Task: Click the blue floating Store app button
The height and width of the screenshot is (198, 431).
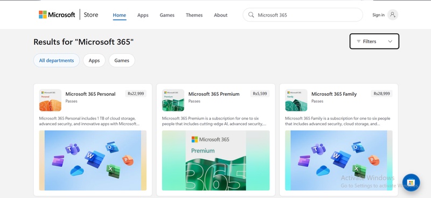Action: [x=411, y=182]
